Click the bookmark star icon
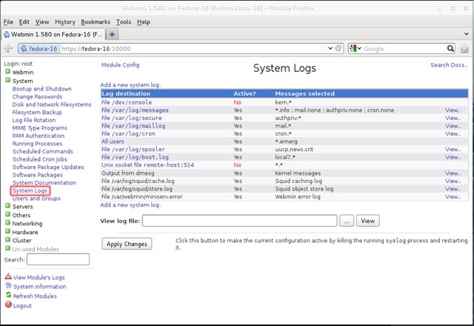 coord(324,48)
